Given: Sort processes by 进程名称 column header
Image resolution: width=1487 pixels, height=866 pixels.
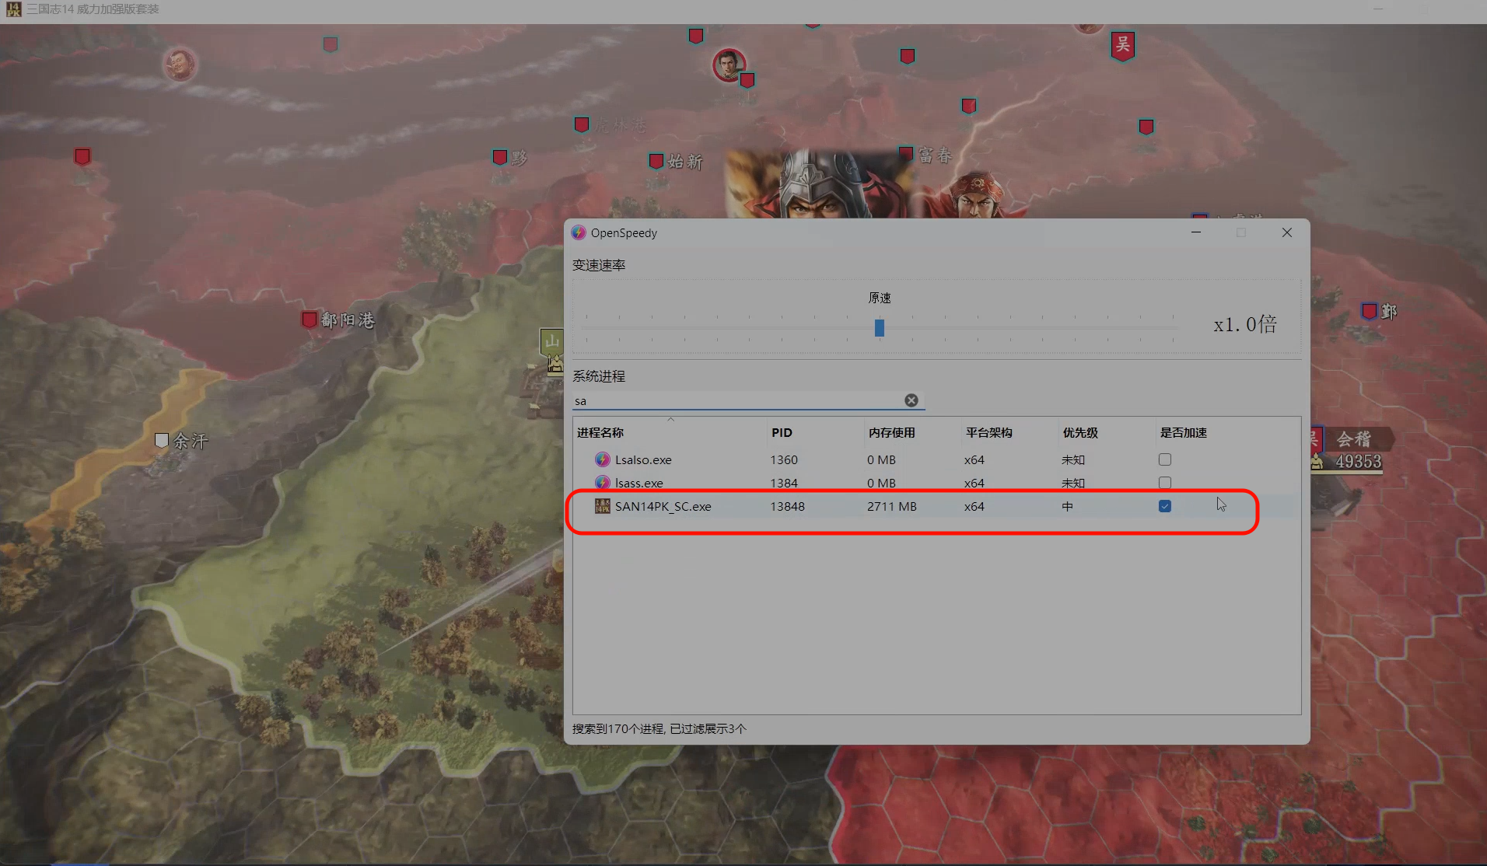Looking at the screenshot, I should (x=600, y=433).
